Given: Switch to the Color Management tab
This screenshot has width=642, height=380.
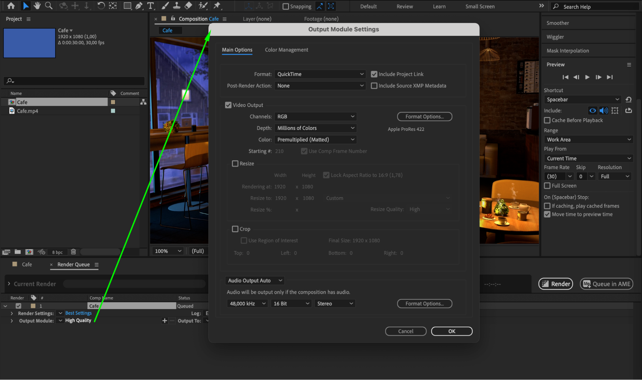Looking at the screenshot, I should [286, 50].
